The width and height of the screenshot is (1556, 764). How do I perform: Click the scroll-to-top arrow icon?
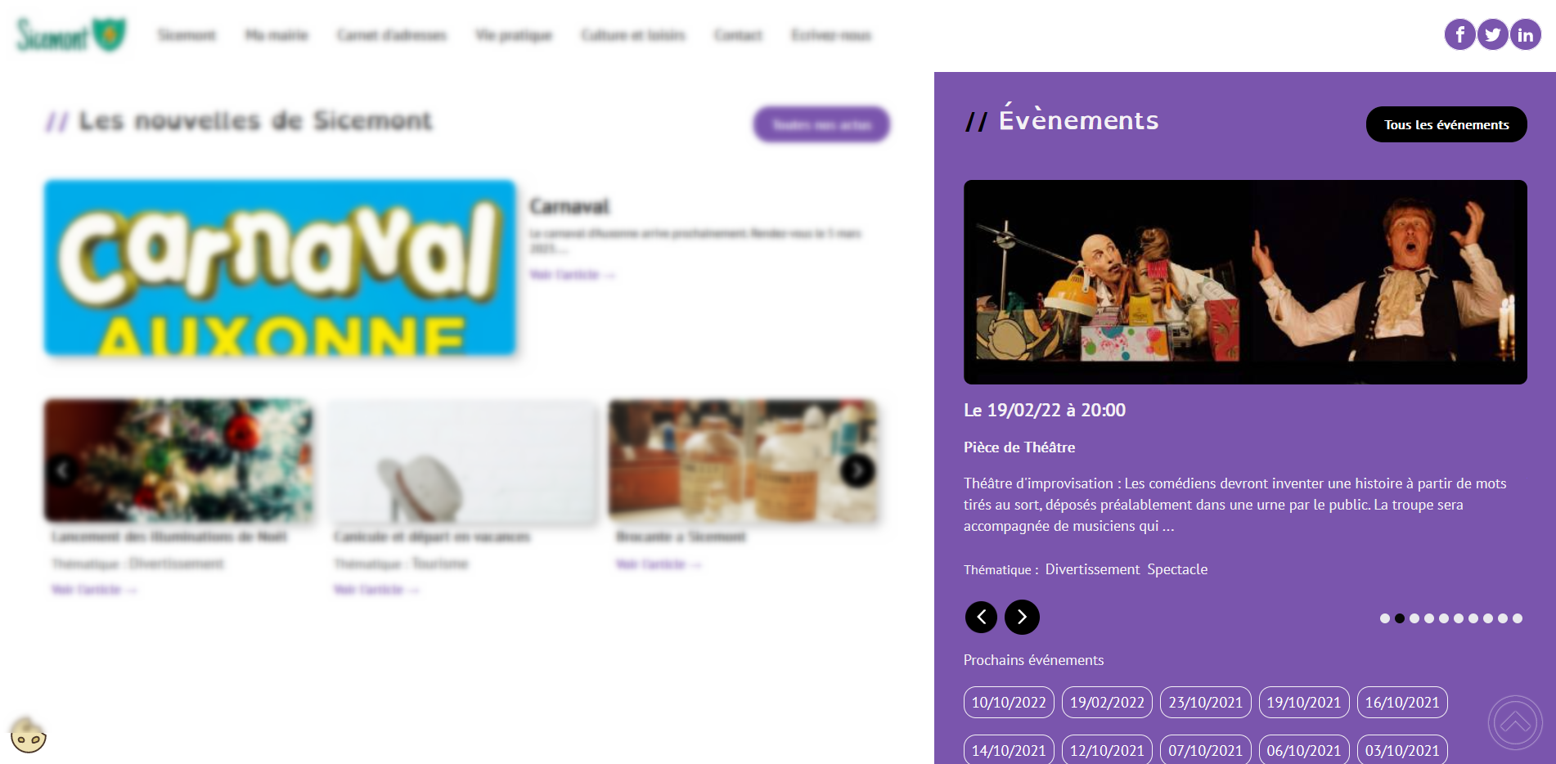click(x=1514, y=722)
